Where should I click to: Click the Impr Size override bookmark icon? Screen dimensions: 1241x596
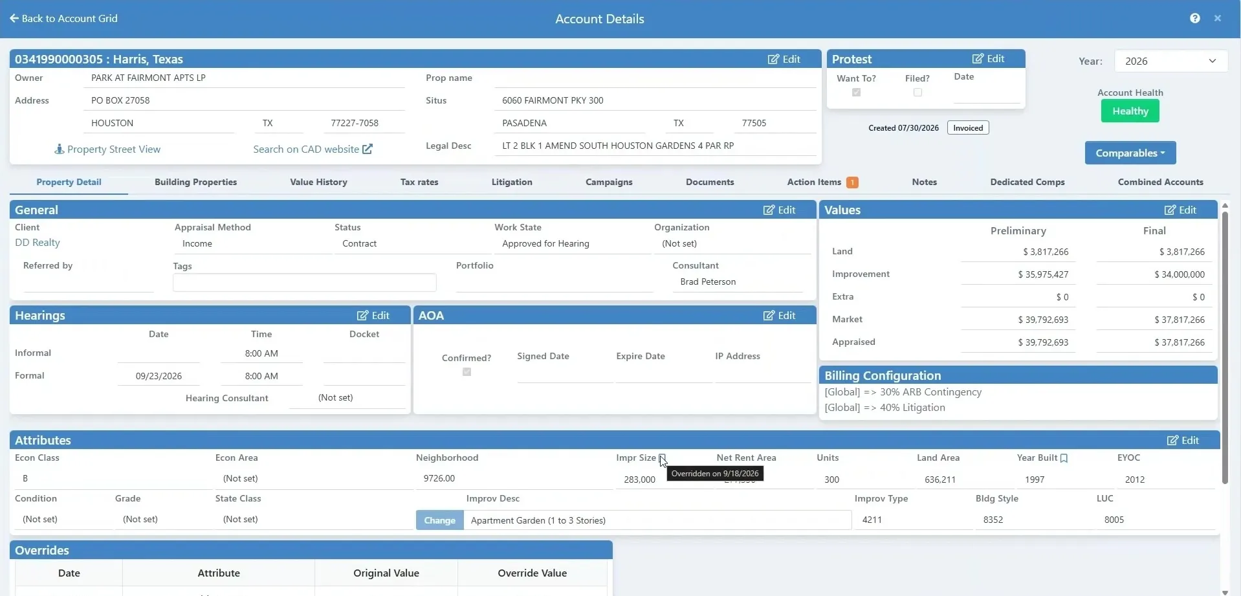click(662, 458)
